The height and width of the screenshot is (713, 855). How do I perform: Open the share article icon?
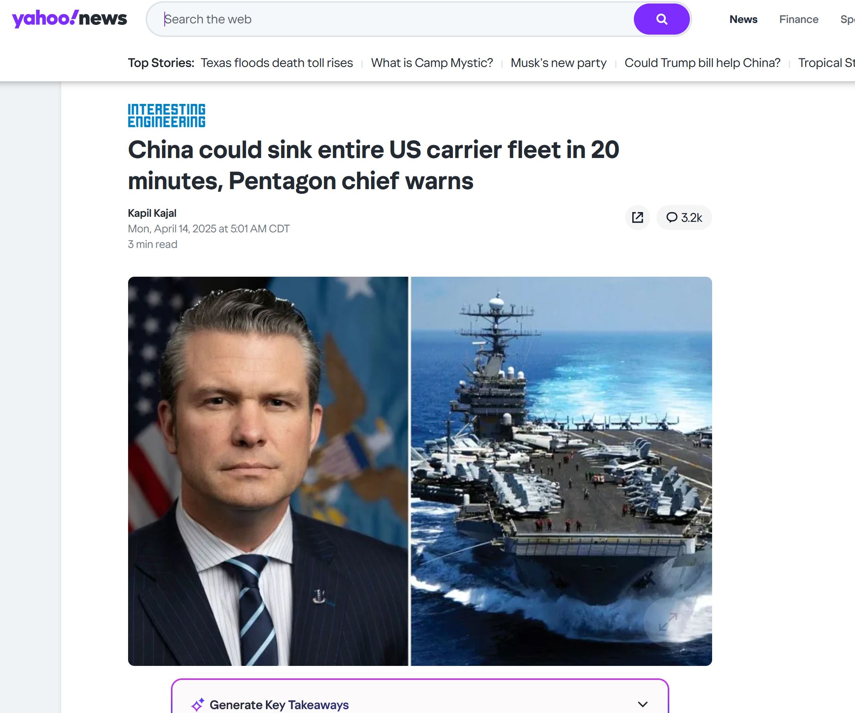pyautogui.click(x=638, y=218)
